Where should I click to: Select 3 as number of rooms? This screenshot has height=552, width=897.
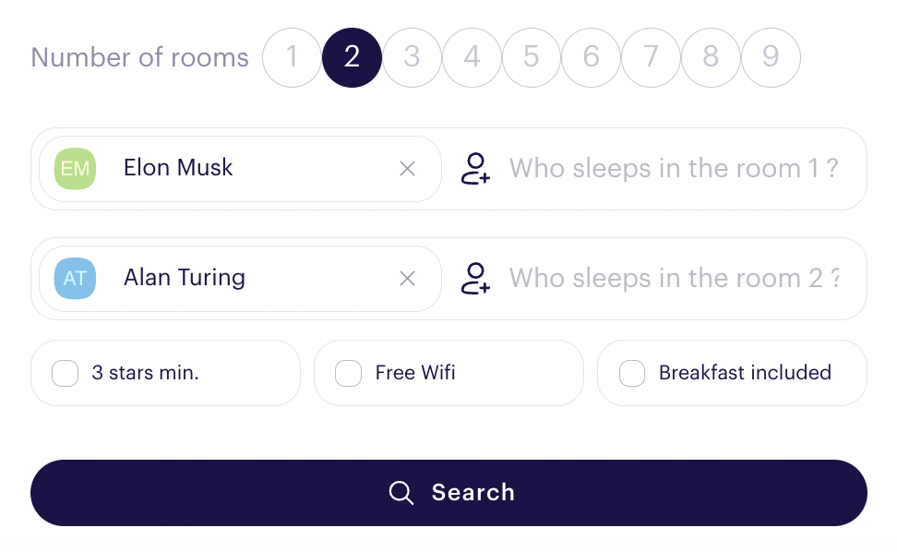[x=412, y=58]
